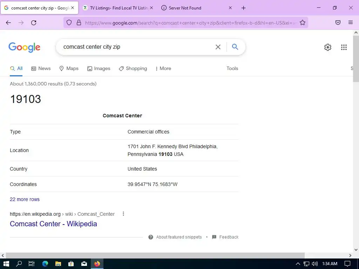359x269 pixels.
Task: Submit search with the magnifier icon
Action: pos(235,47)
